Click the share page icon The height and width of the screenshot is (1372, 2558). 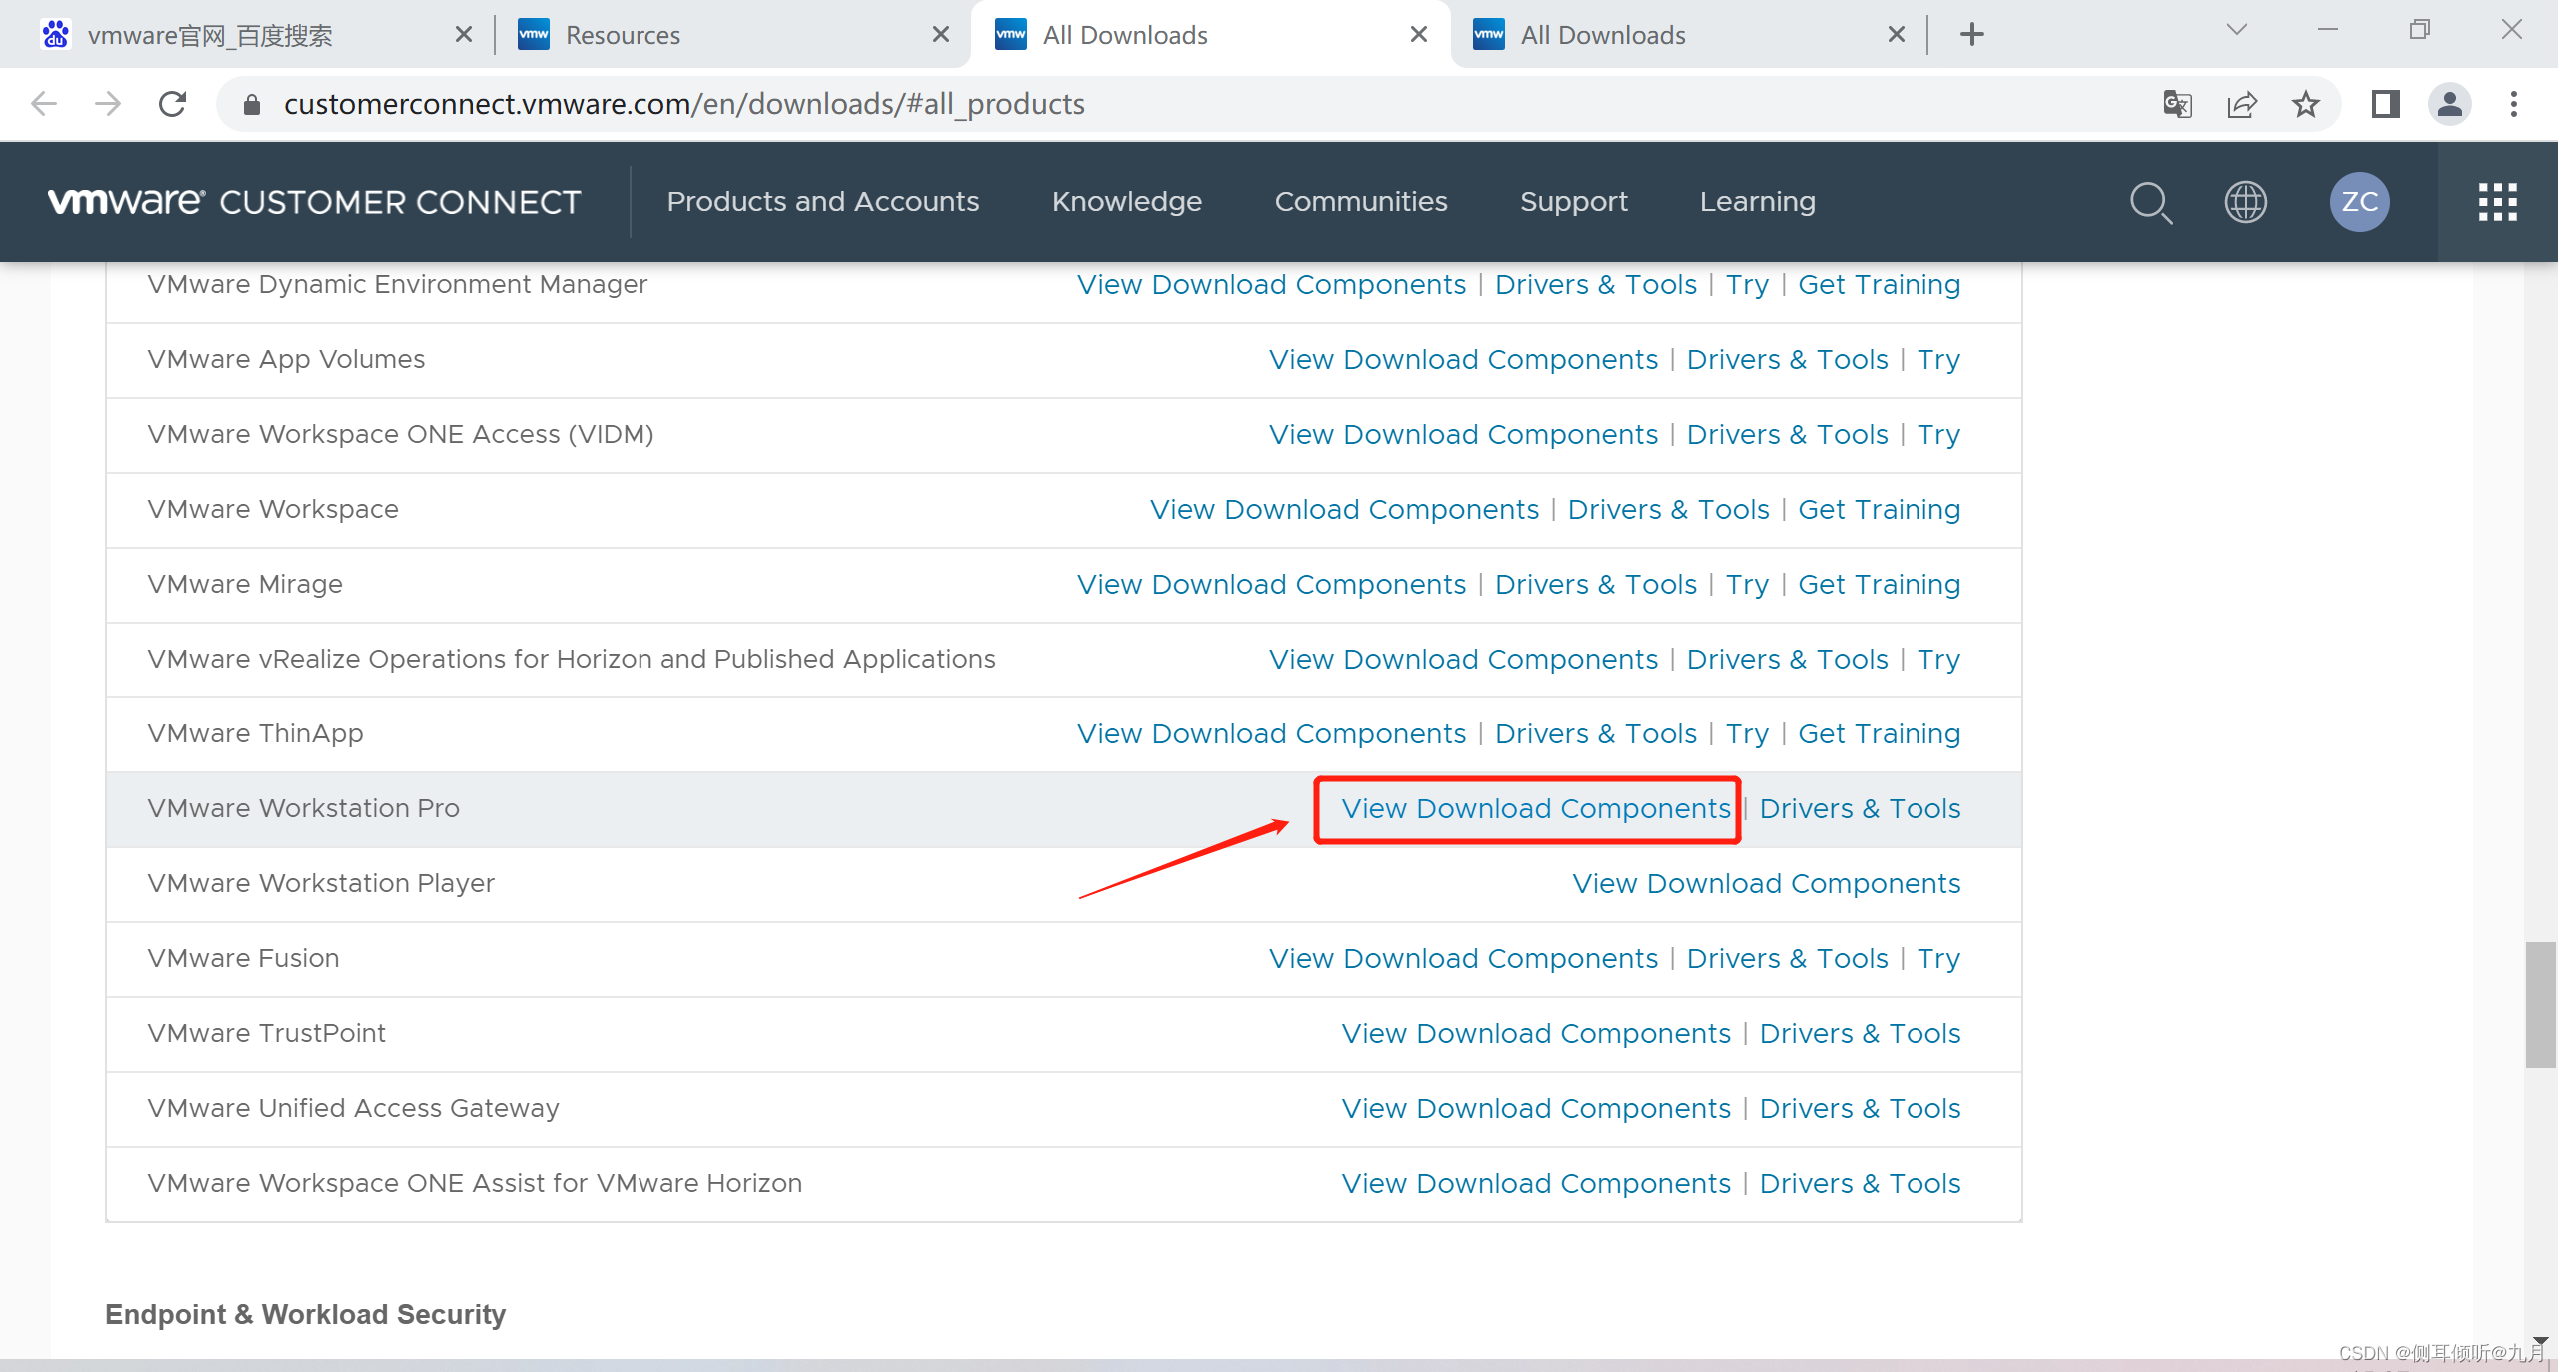point(2242,104)
